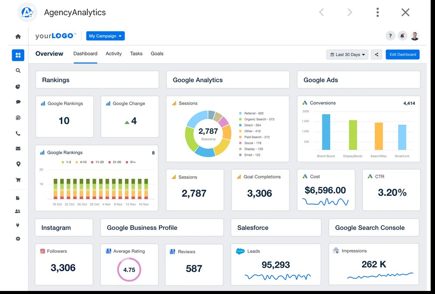Click the Email - 122 legend entry
Viewport: 435px width, 294px height.
point(249,155)
